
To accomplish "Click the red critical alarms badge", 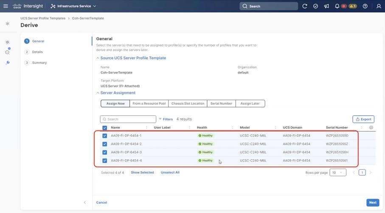I will (x=344, y=6).
